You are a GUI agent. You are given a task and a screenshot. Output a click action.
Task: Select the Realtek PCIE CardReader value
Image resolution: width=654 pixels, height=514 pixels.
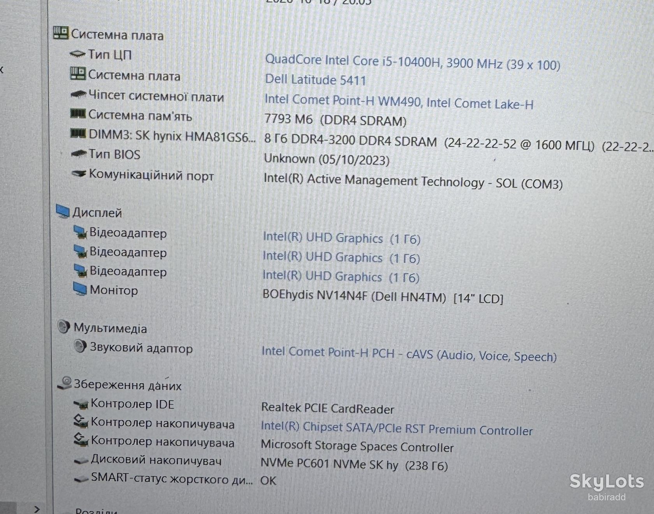click(327, 408)
